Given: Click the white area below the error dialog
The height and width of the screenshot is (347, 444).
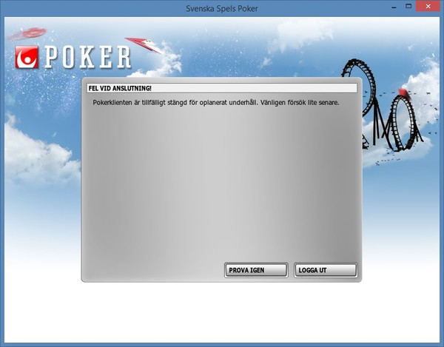Looking at the screenshot, I should coord(221,311).
